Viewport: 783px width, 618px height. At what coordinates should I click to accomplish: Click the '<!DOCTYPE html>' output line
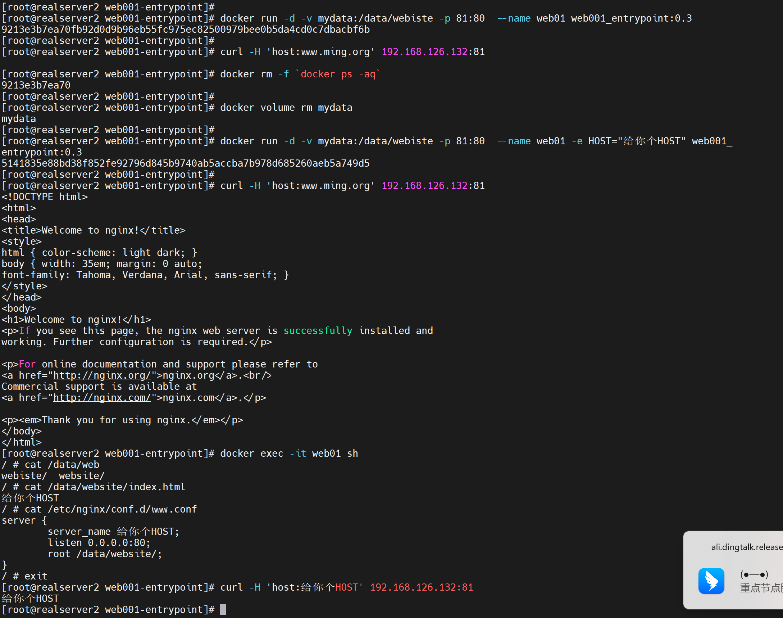point(45,197)
